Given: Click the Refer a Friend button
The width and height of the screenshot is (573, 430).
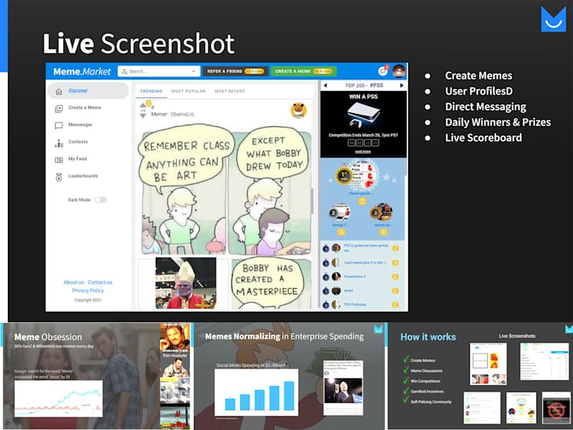Looking at the screenshot, I should (236, 71).
